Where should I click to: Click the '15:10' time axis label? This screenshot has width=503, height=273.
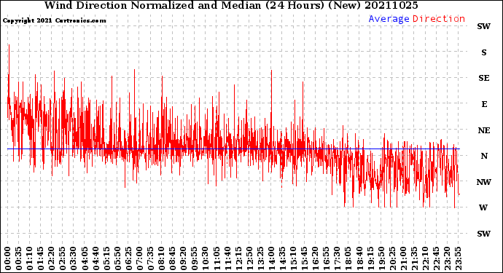293,258
